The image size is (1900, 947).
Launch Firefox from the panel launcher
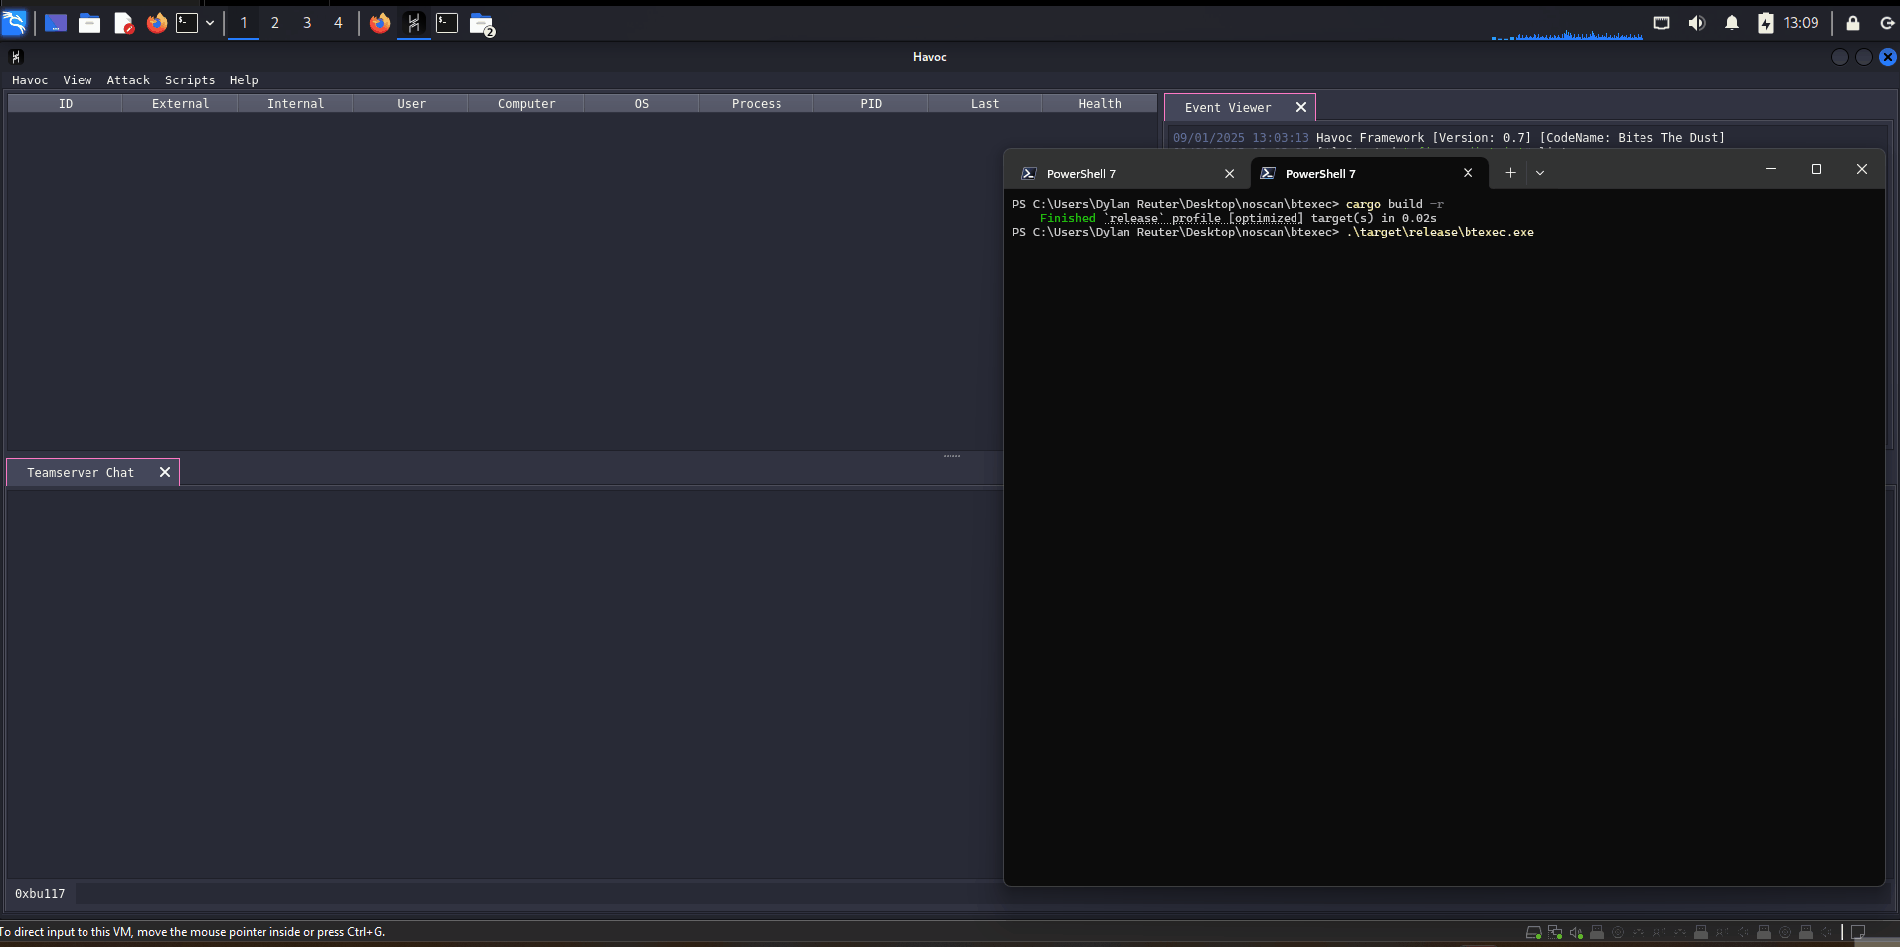point(157,23)
